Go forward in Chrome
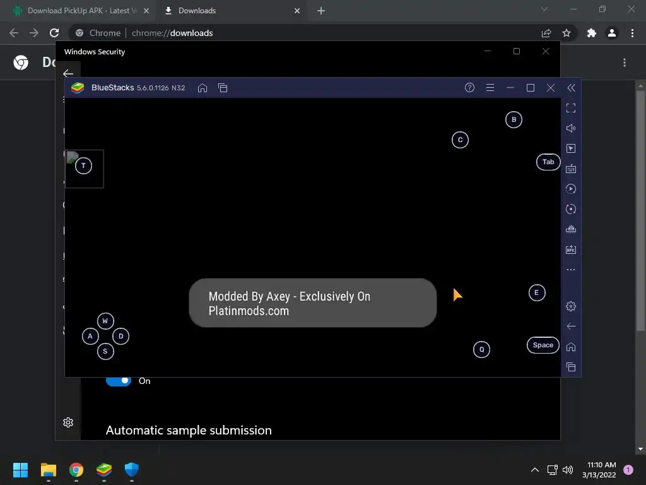646x485 pixels. [x=34, y=33]
